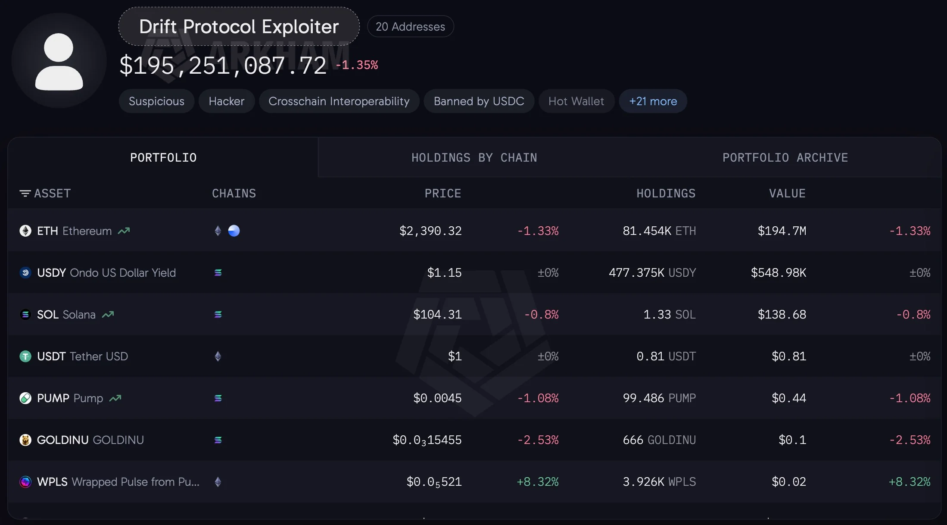The width and height of the screenshot is (947, 525).
Task: Click the Hot Wallet tag
Action: click(576, 101)
